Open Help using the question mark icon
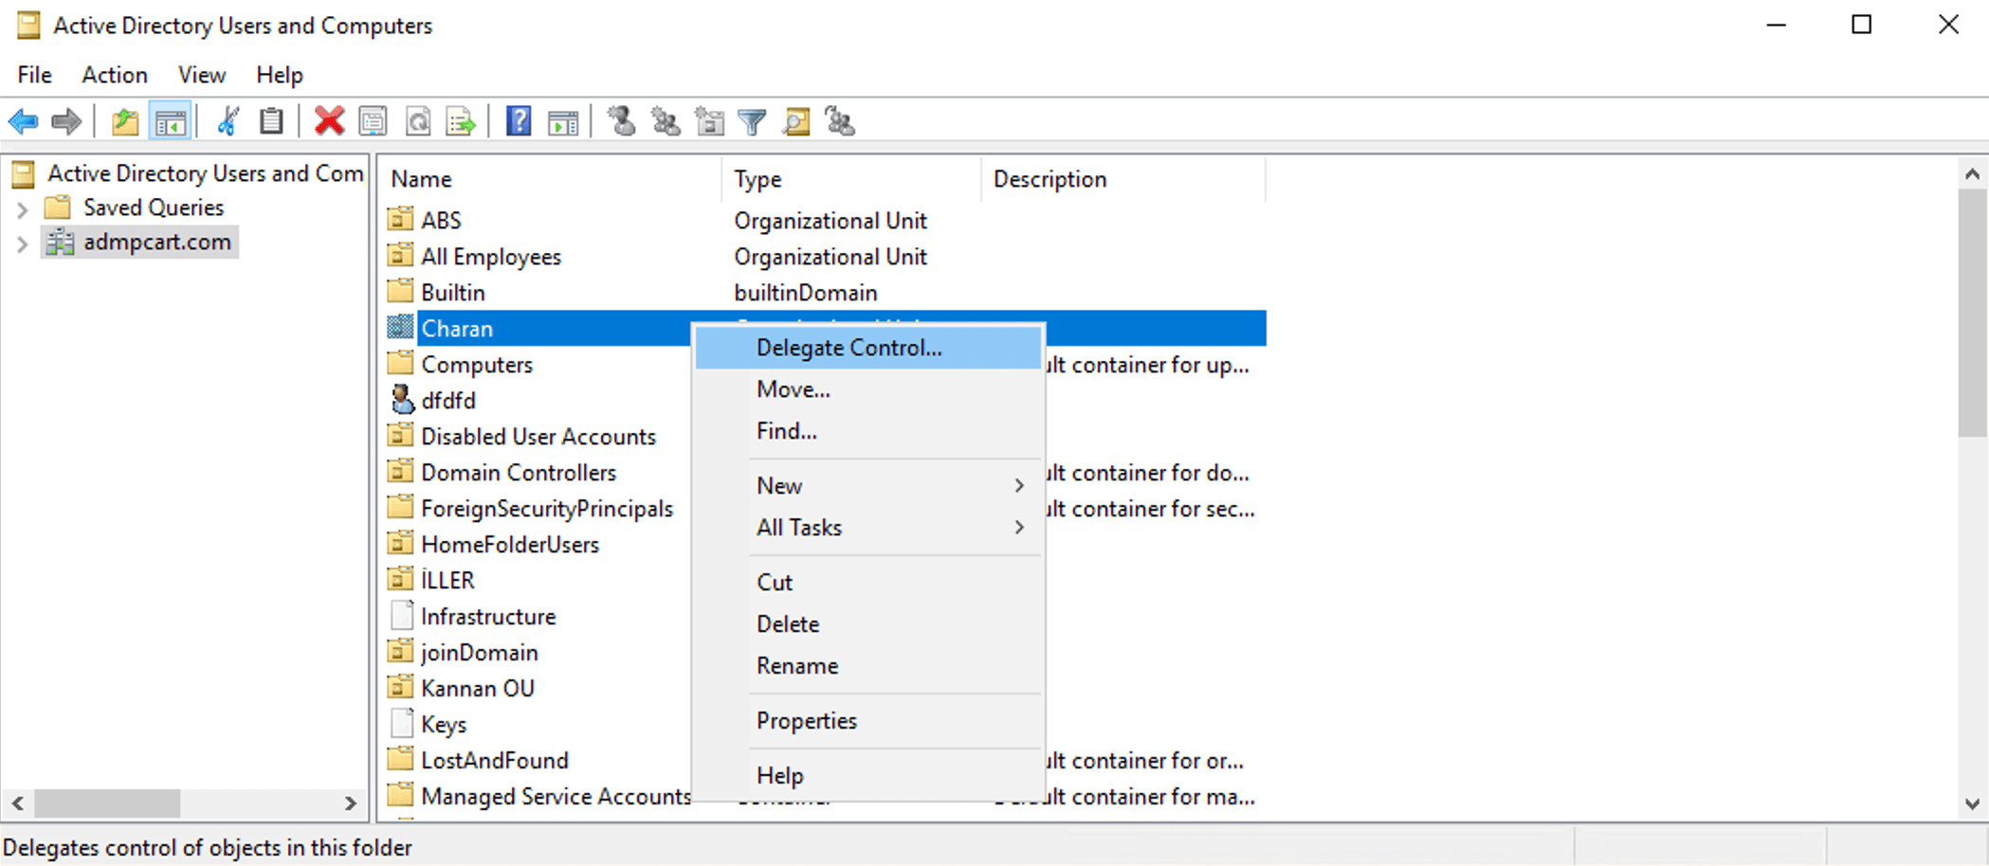Image resolution: width=1989 pixels, height=866 pixels. 518,121
